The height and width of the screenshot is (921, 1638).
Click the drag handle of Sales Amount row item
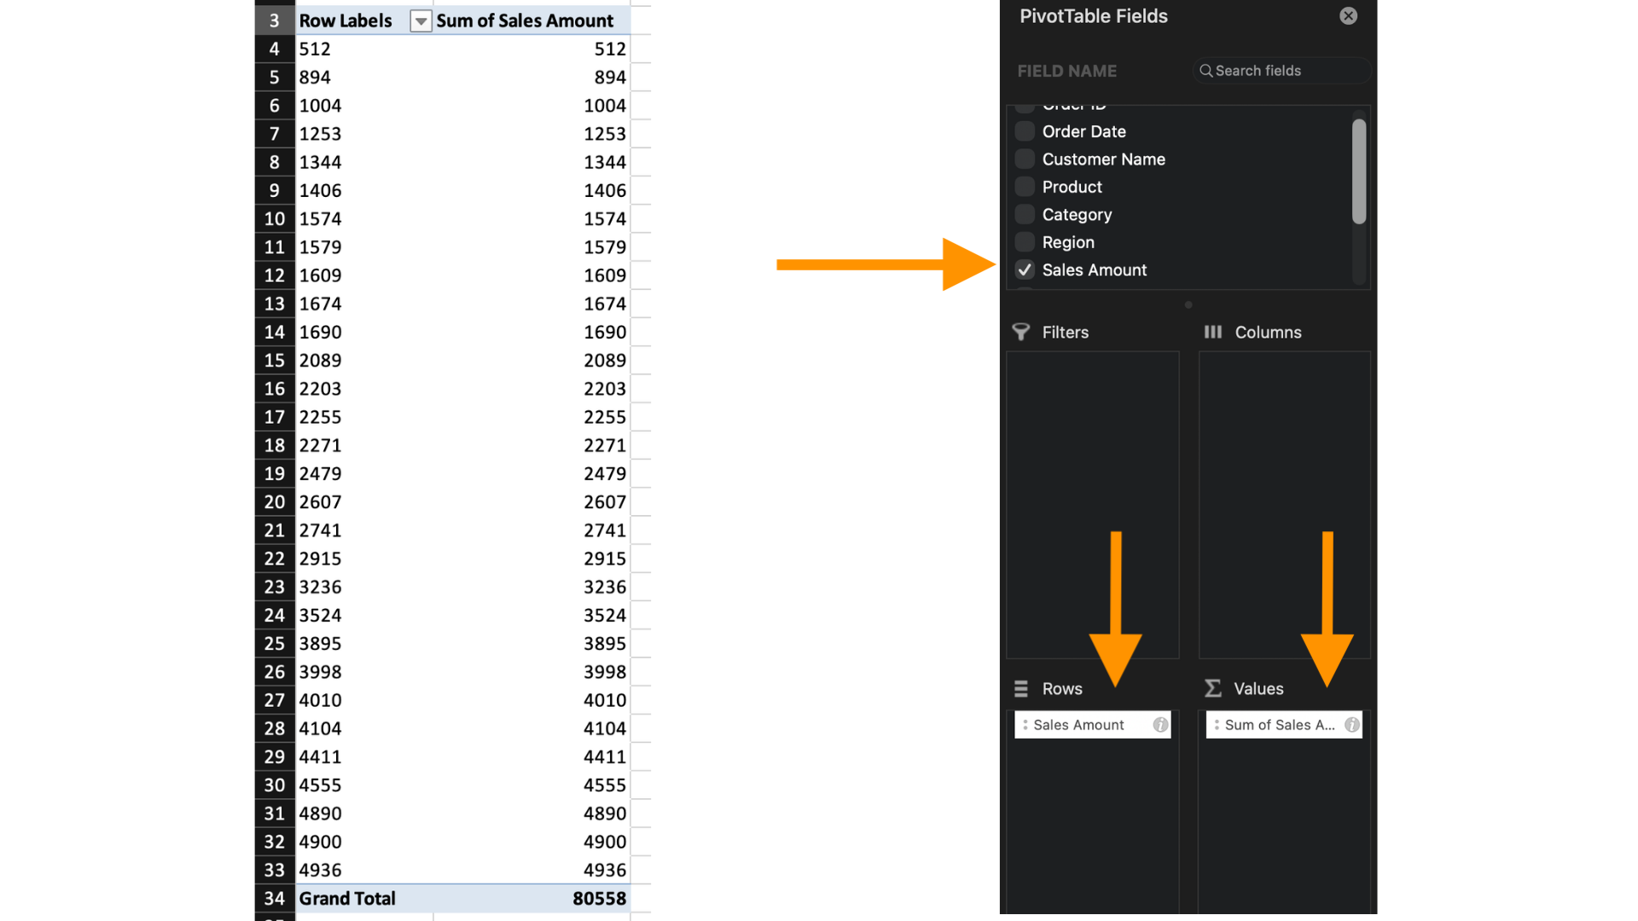tap(1025, 725)
